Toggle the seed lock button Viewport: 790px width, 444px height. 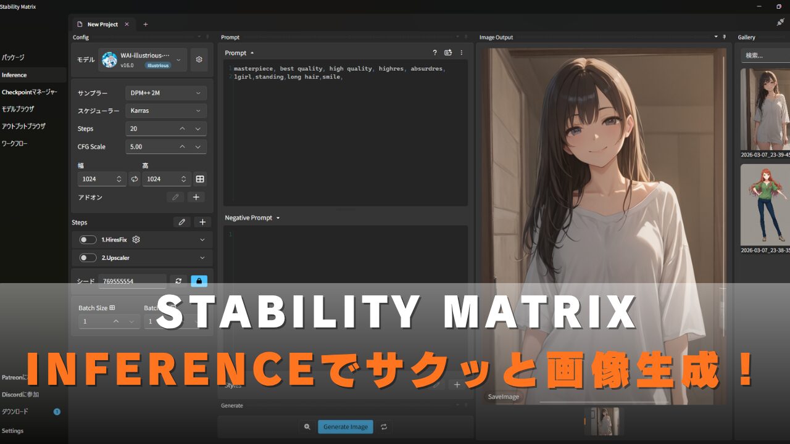pyautogui.click(x=199, y=281)
